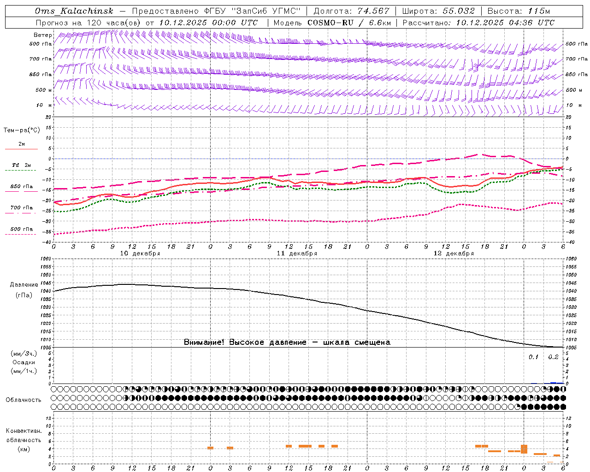Click the date label 10 декабря

tap(140, 254)
